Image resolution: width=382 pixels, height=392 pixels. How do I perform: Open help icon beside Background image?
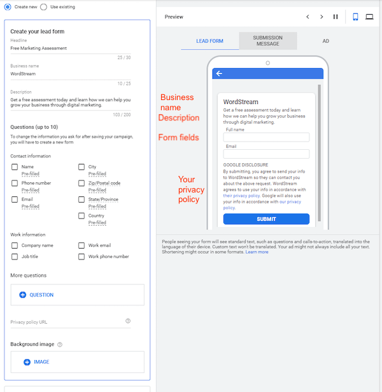[x=60, y=344]
